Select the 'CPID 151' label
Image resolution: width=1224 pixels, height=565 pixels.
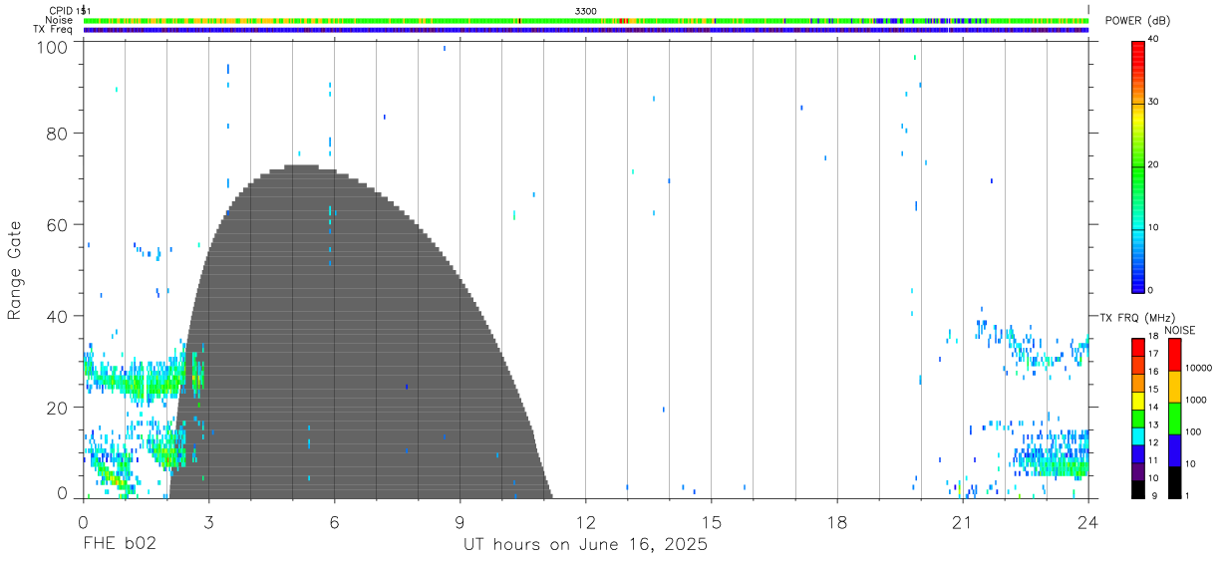[x=71, y=10]
